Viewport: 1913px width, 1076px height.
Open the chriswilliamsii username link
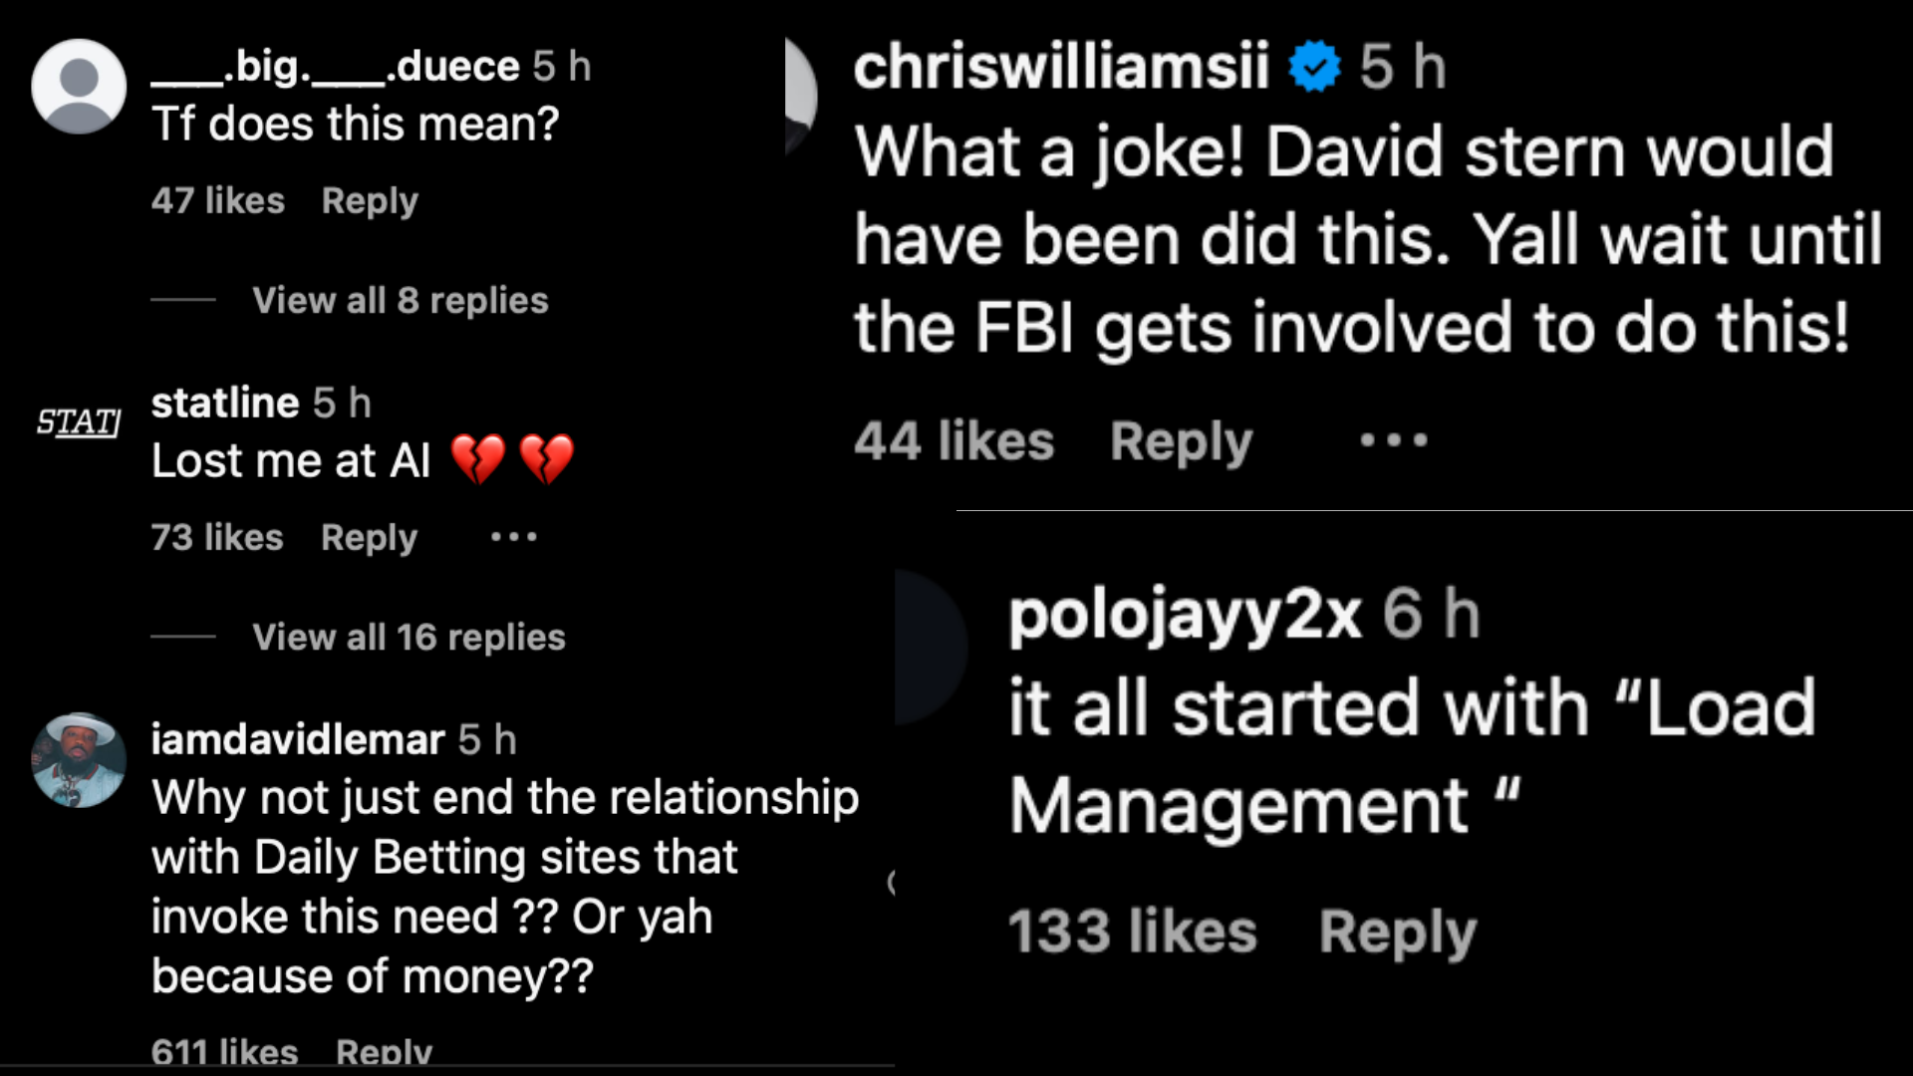click(x=1061, y=67)
